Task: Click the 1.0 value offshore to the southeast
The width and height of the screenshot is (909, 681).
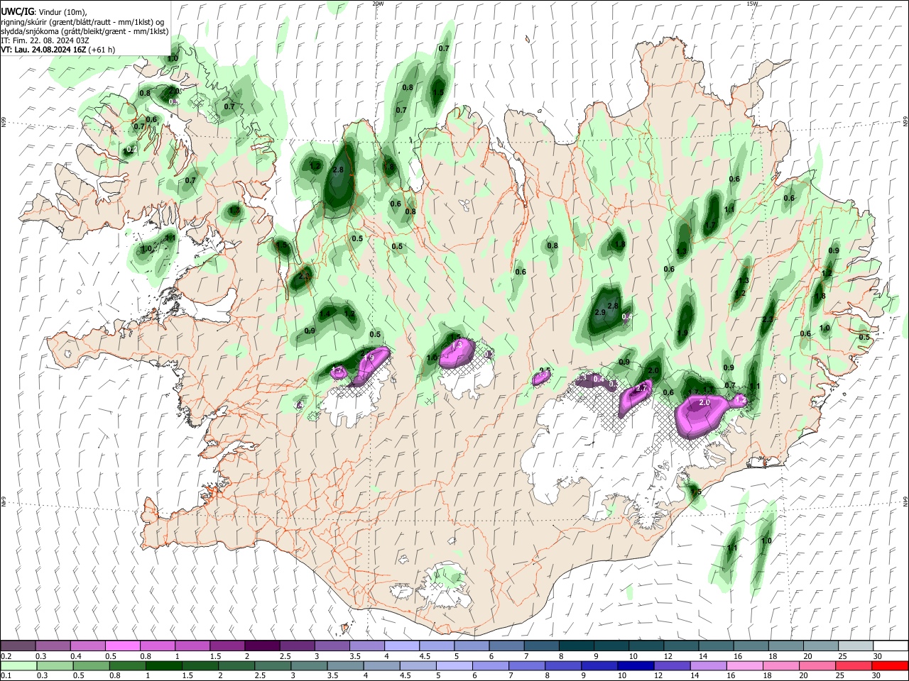Action: tap(766, 541)
